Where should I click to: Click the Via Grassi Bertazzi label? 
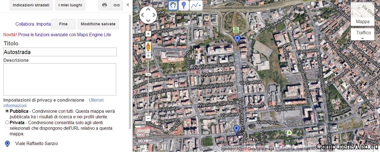point(218,73)
